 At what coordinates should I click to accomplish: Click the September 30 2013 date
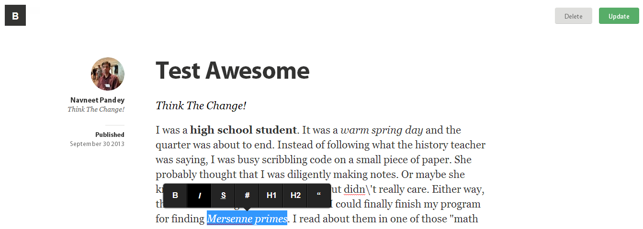tap(97, 144)
